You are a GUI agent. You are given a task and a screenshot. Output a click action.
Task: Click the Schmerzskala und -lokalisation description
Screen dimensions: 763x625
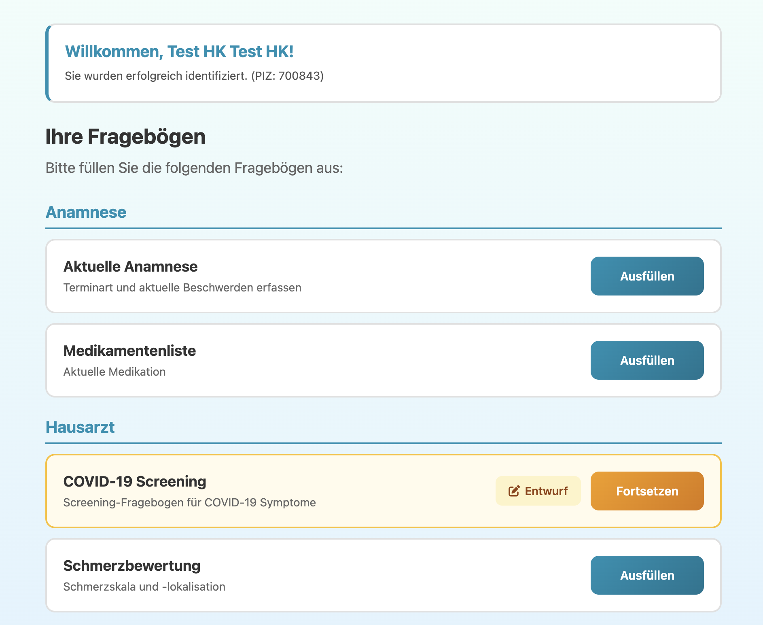[x=144, y=587]
